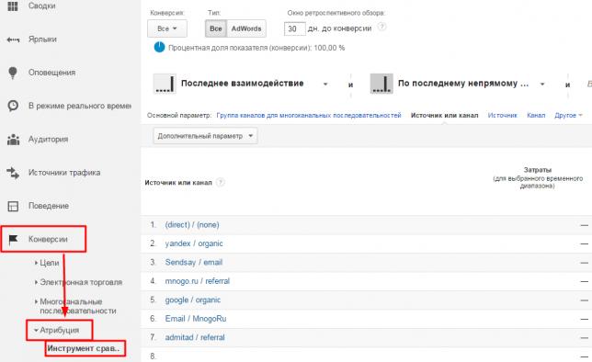Open the Оповещения lightbulb icon
Image resolution: width=592 pixels, height=362 pixels.
(13, 73)
